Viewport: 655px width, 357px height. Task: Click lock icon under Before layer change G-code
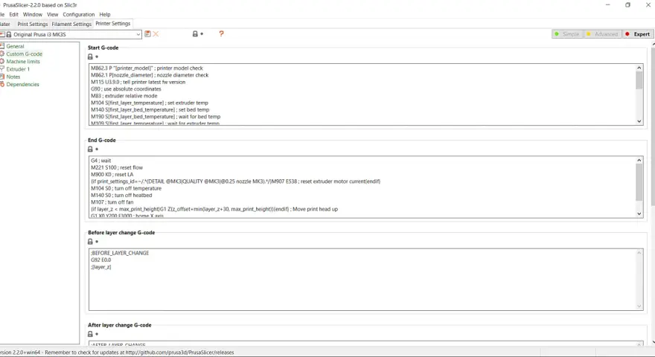click(90, 241)
